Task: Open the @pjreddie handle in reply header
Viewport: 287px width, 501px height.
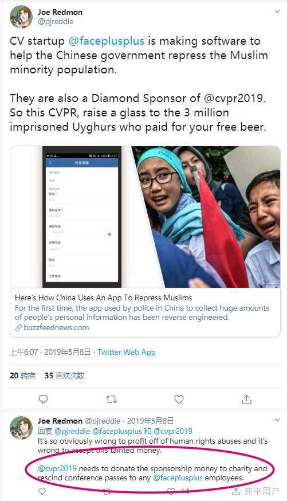Action: 103,421
